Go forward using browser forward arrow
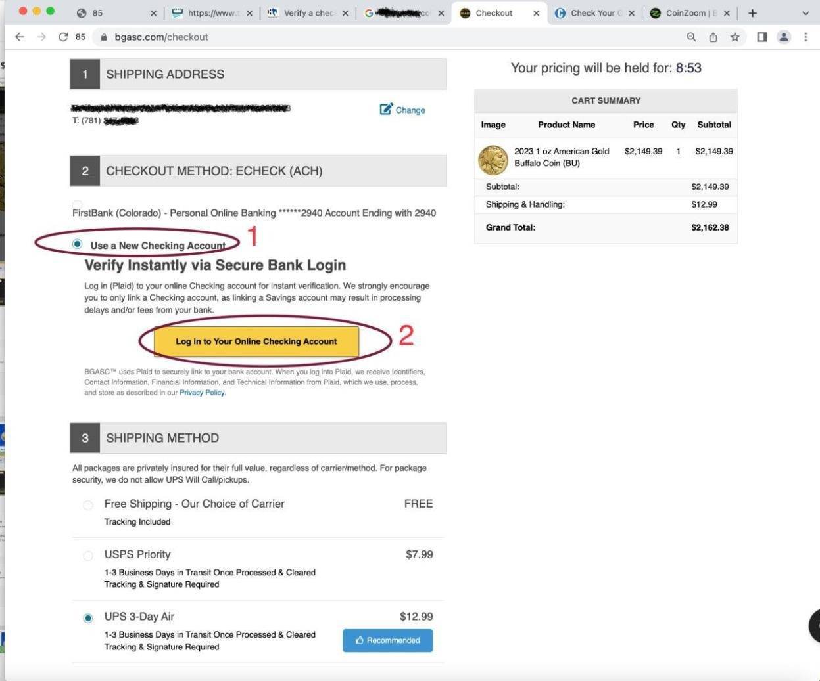Image resolution: width=820 pixels, height=681 pixels. pyautogui.click(x=41, y=37)
